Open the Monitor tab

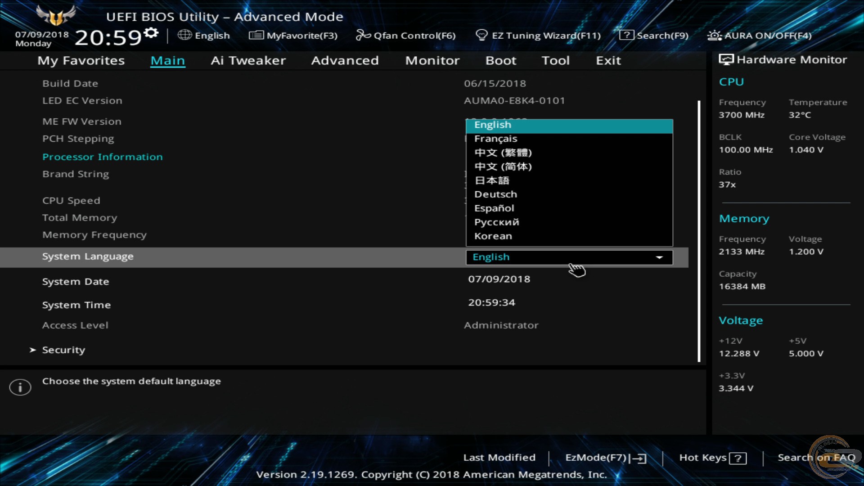432,61
